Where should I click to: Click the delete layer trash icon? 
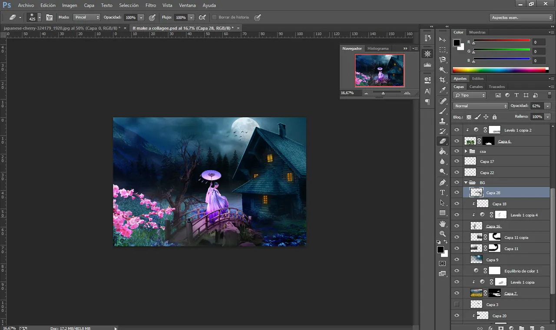(x=543, y=328)
